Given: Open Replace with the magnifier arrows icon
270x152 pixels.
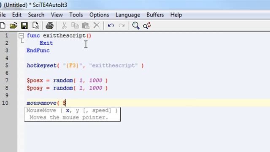Looking at the screenshot, I should tap(147, 26).
